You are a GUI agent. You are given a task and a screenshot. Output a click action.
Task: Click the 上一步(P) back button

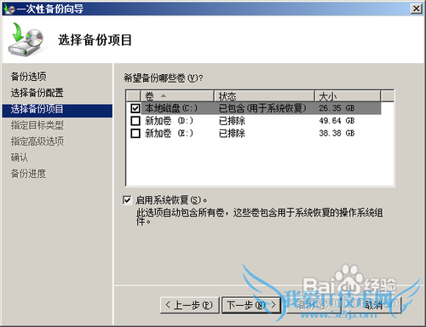(190, 305)
